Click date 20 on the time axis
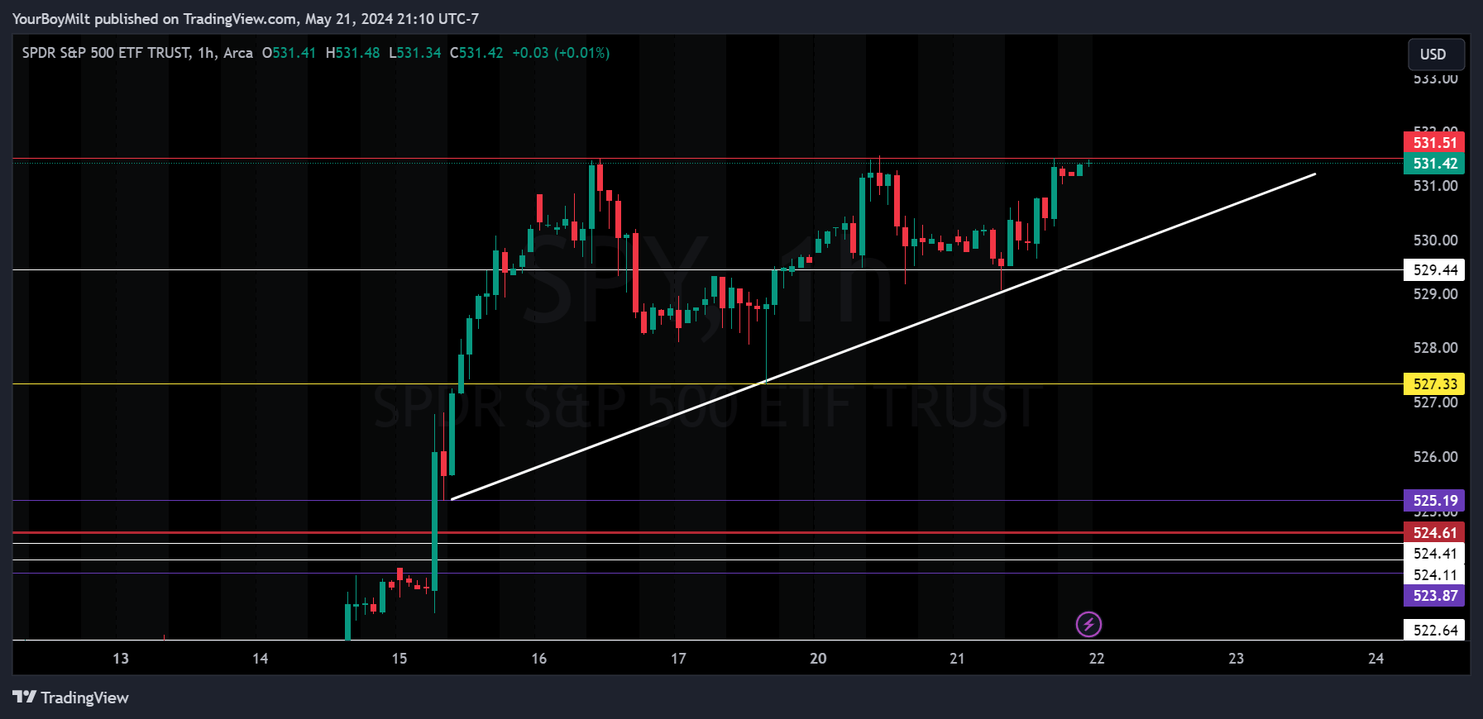Screen dimensions: 1483x719 coord(818,659)
